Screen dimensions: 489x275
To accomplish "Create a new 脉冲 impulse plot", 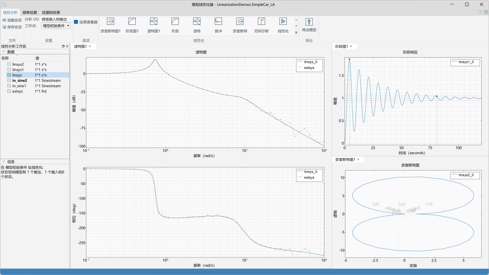I will [218, 22].
